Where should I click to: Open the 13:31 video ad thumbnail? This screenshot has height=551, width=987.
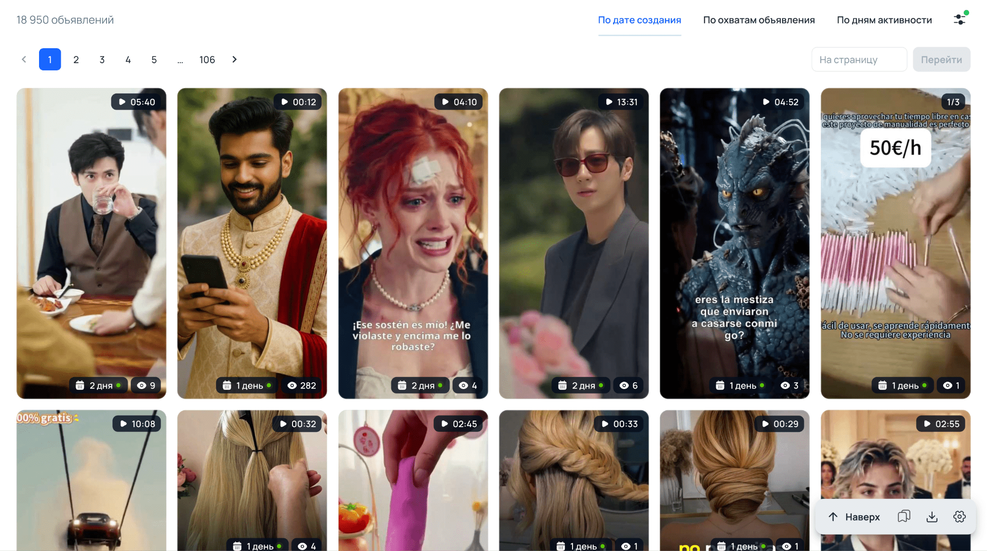[574, 243]
